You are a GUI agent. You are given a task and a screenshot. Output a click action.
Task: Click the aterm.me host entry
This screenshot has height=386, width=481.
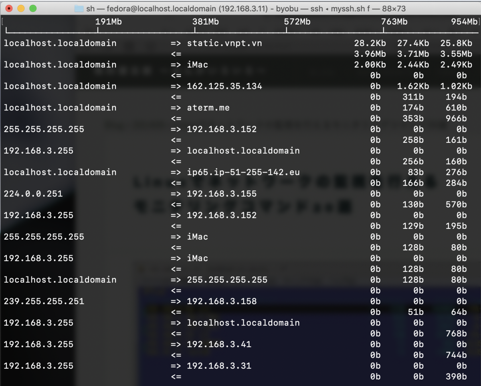click(208, 108)
